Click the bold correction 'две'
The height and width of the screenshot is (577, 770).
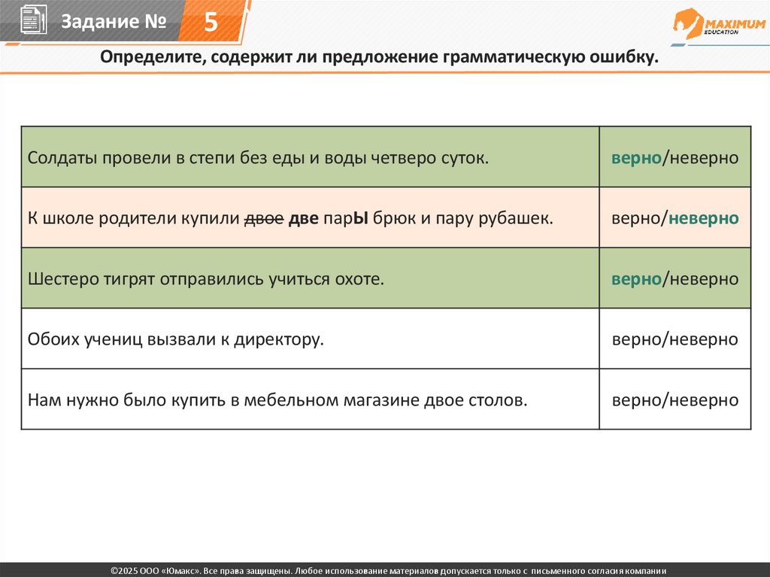[304, 218]
